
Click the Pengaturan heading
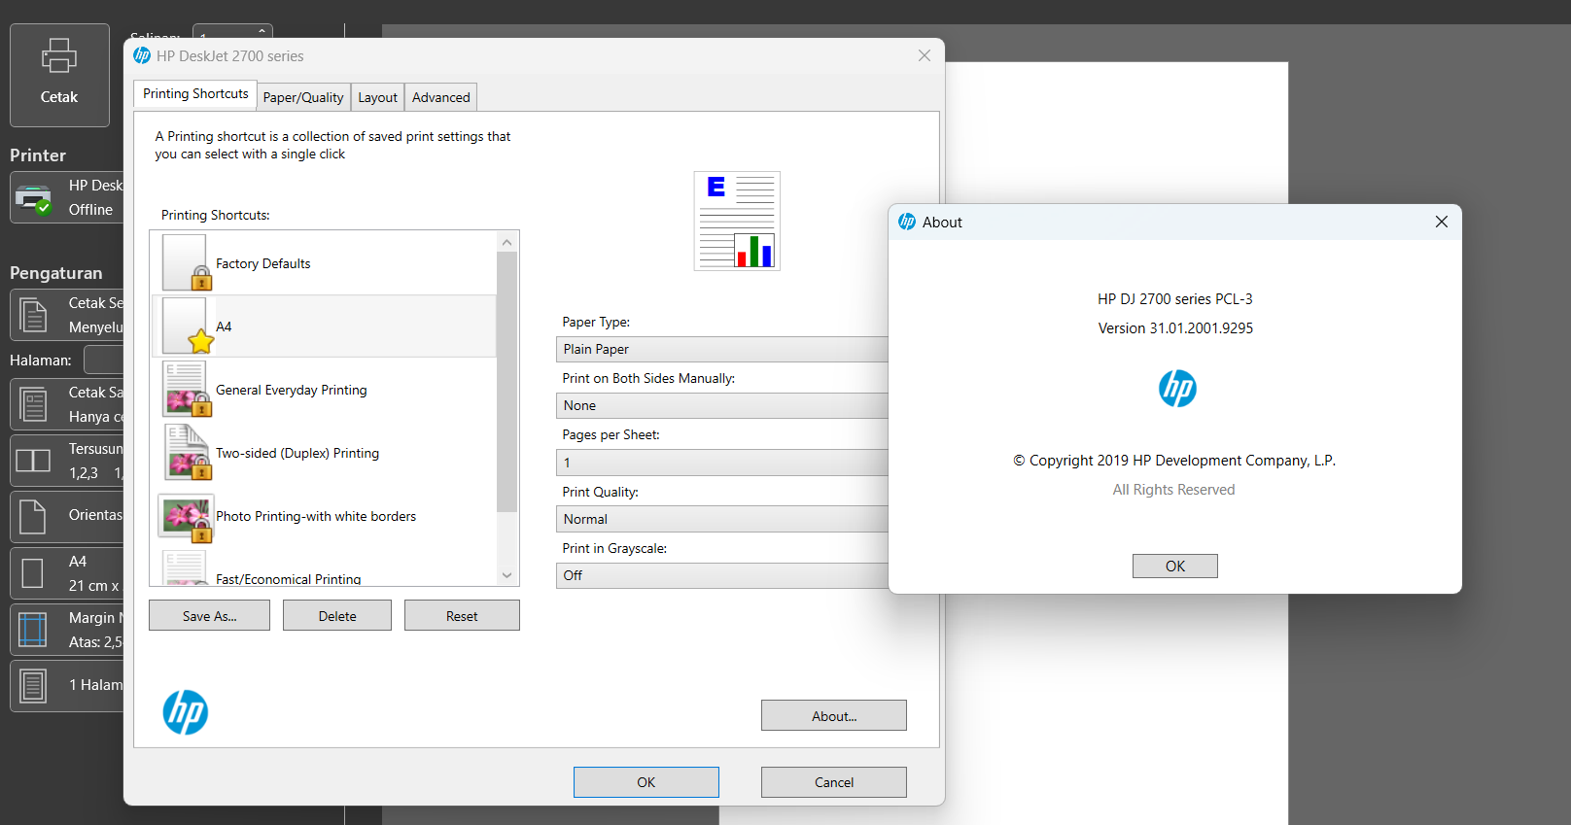click(x=55, y=273)
